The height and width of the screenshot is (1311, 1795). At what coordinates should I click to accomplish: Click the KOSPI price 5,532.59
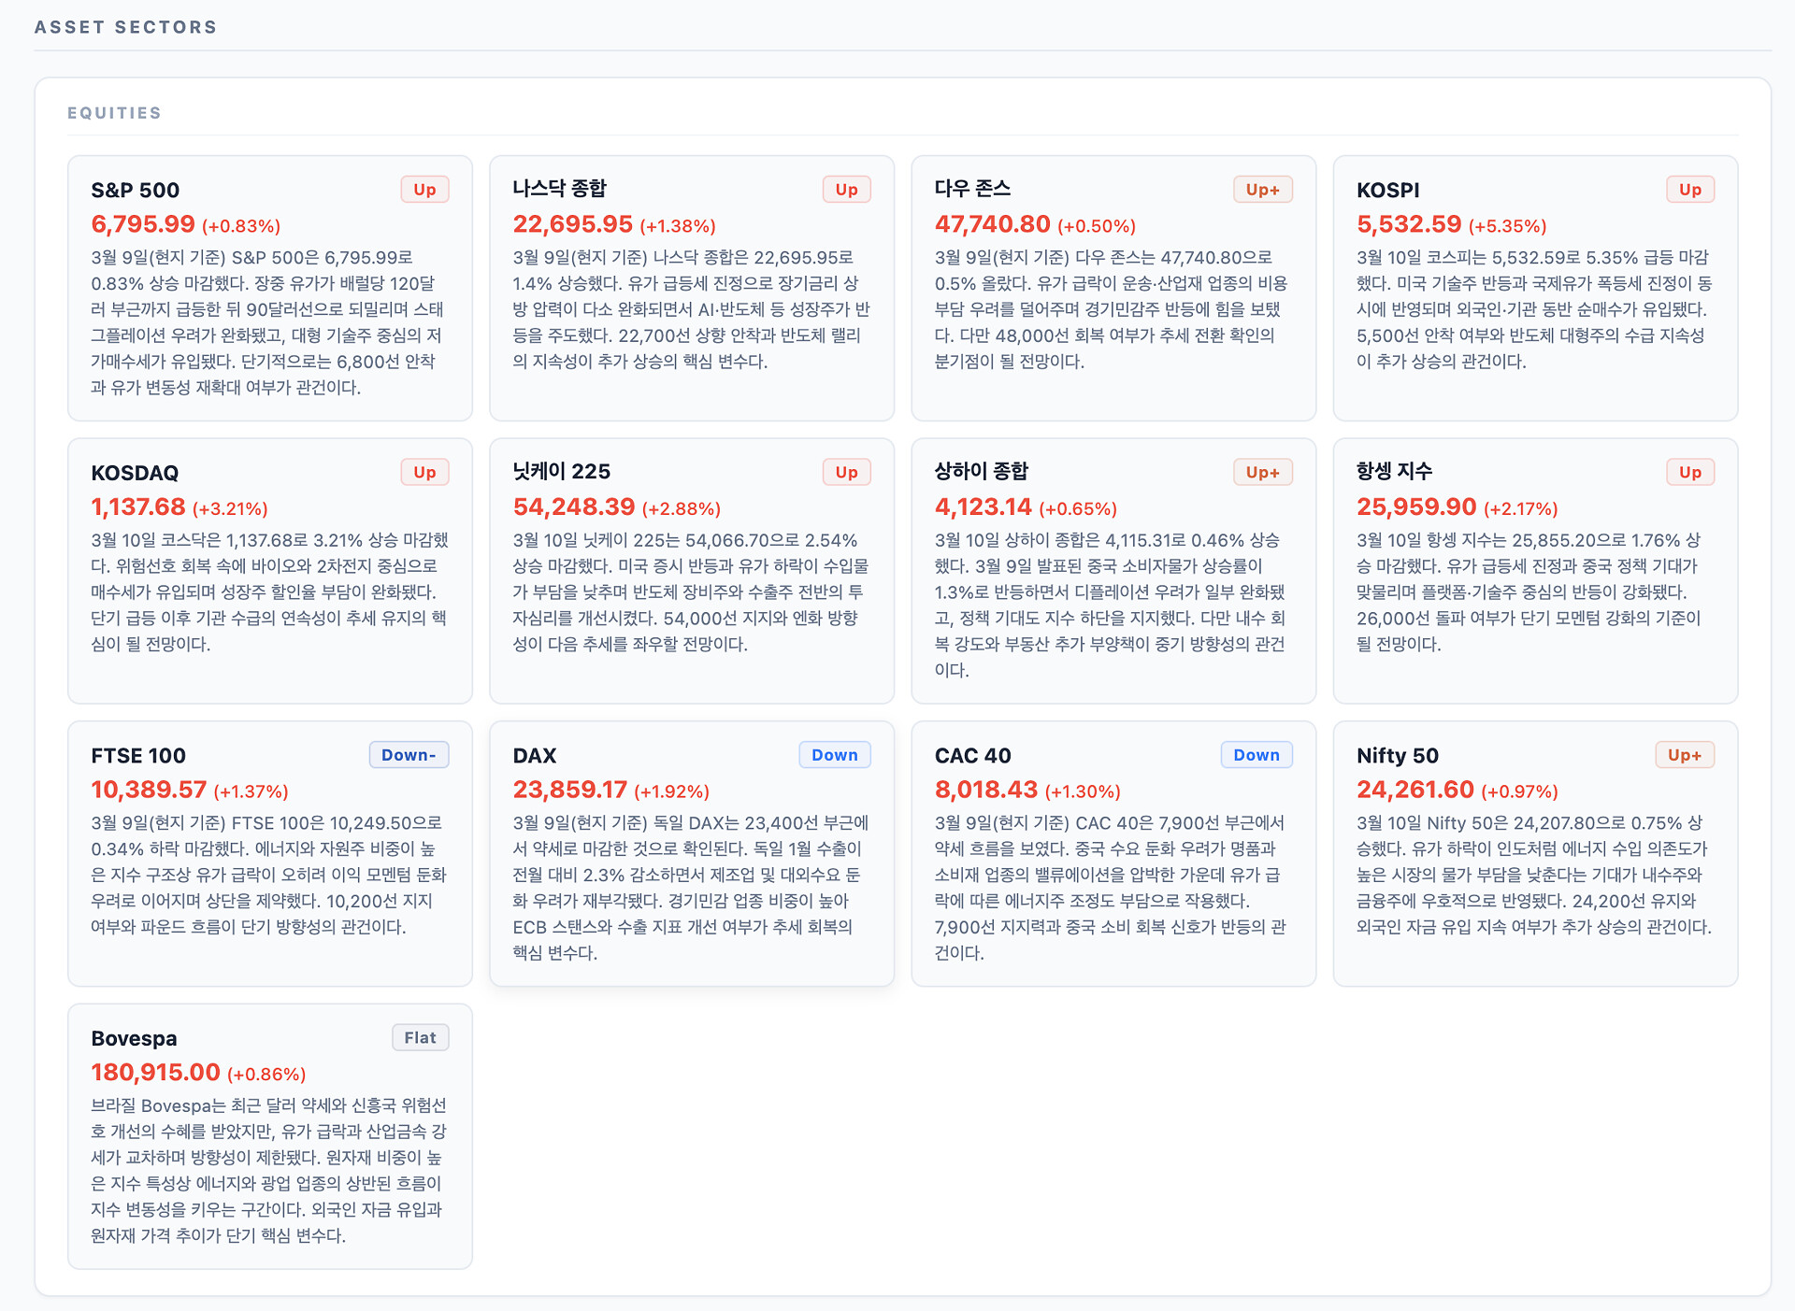[x=1408, y=224]
